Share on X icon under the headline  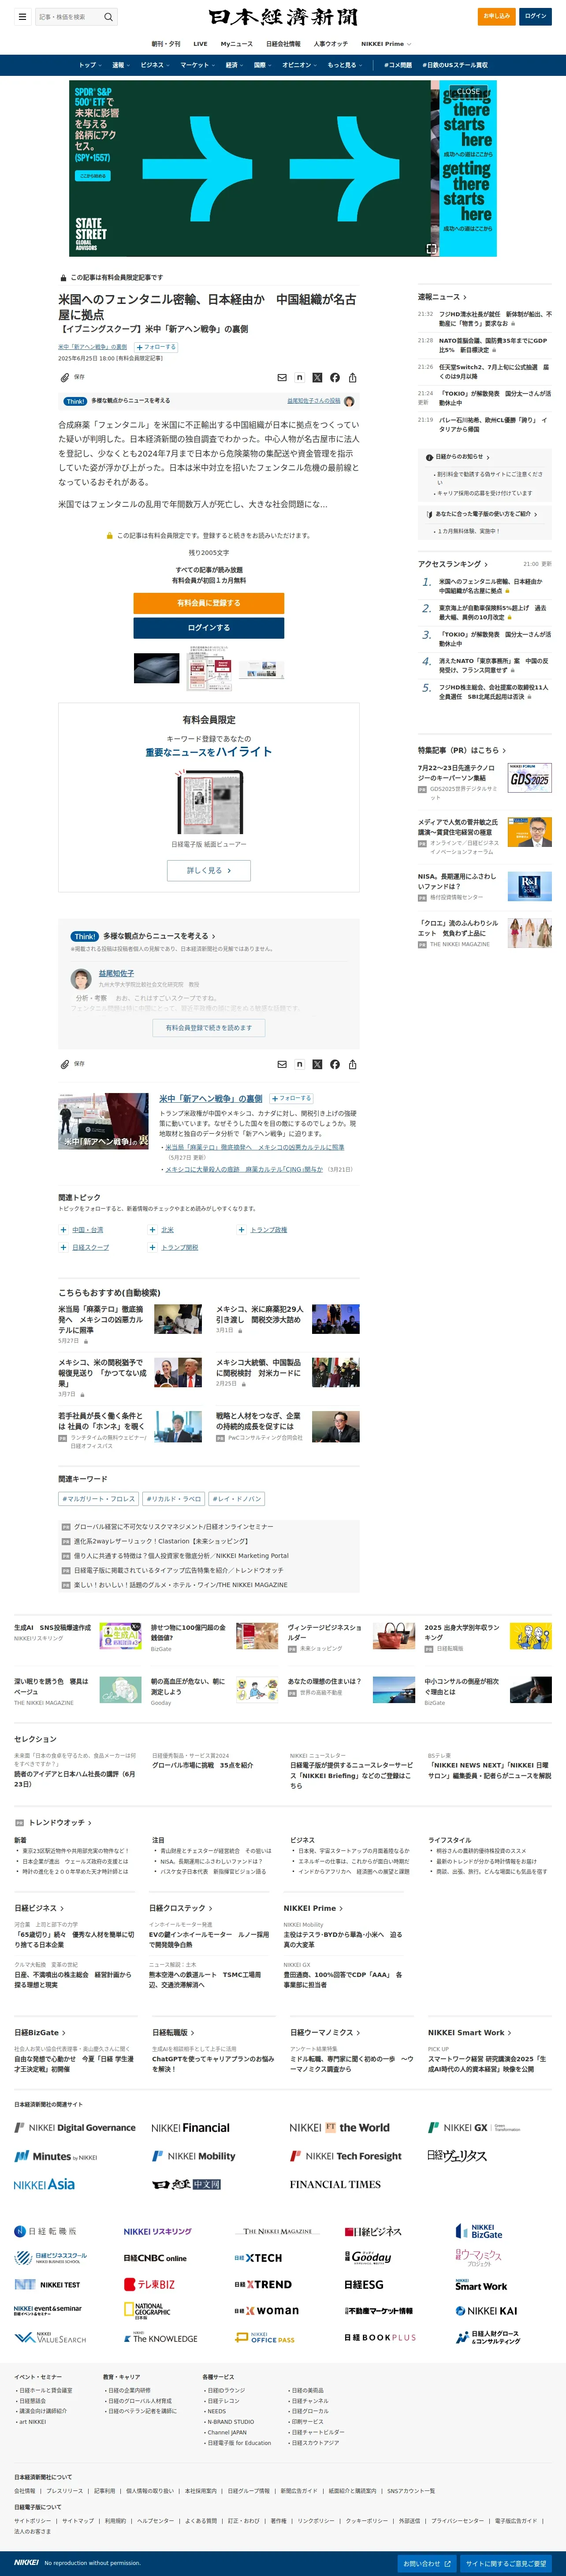coord(317,377)
